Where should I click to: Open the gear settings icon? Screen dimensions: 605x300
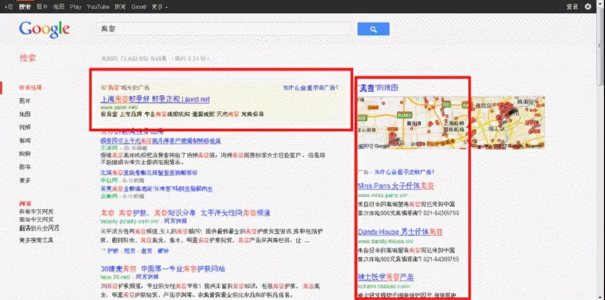pos(588,7)
